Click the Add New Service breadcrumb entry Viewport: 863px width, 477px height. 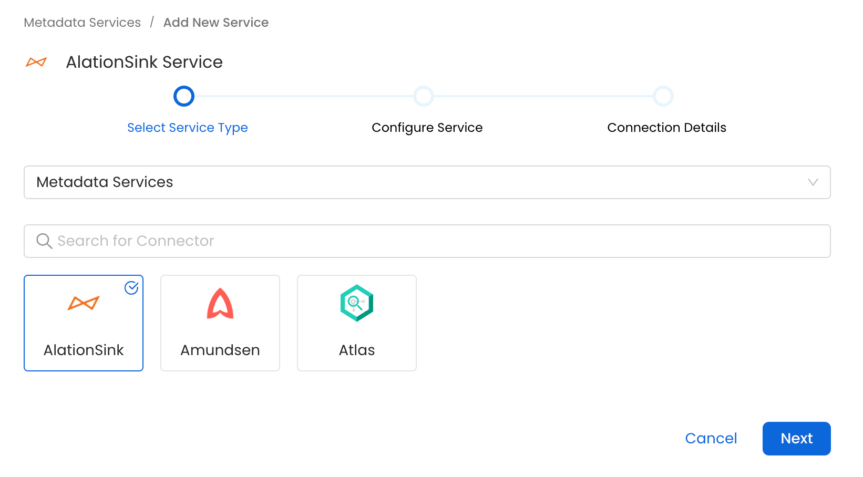[x=215, y=22]
